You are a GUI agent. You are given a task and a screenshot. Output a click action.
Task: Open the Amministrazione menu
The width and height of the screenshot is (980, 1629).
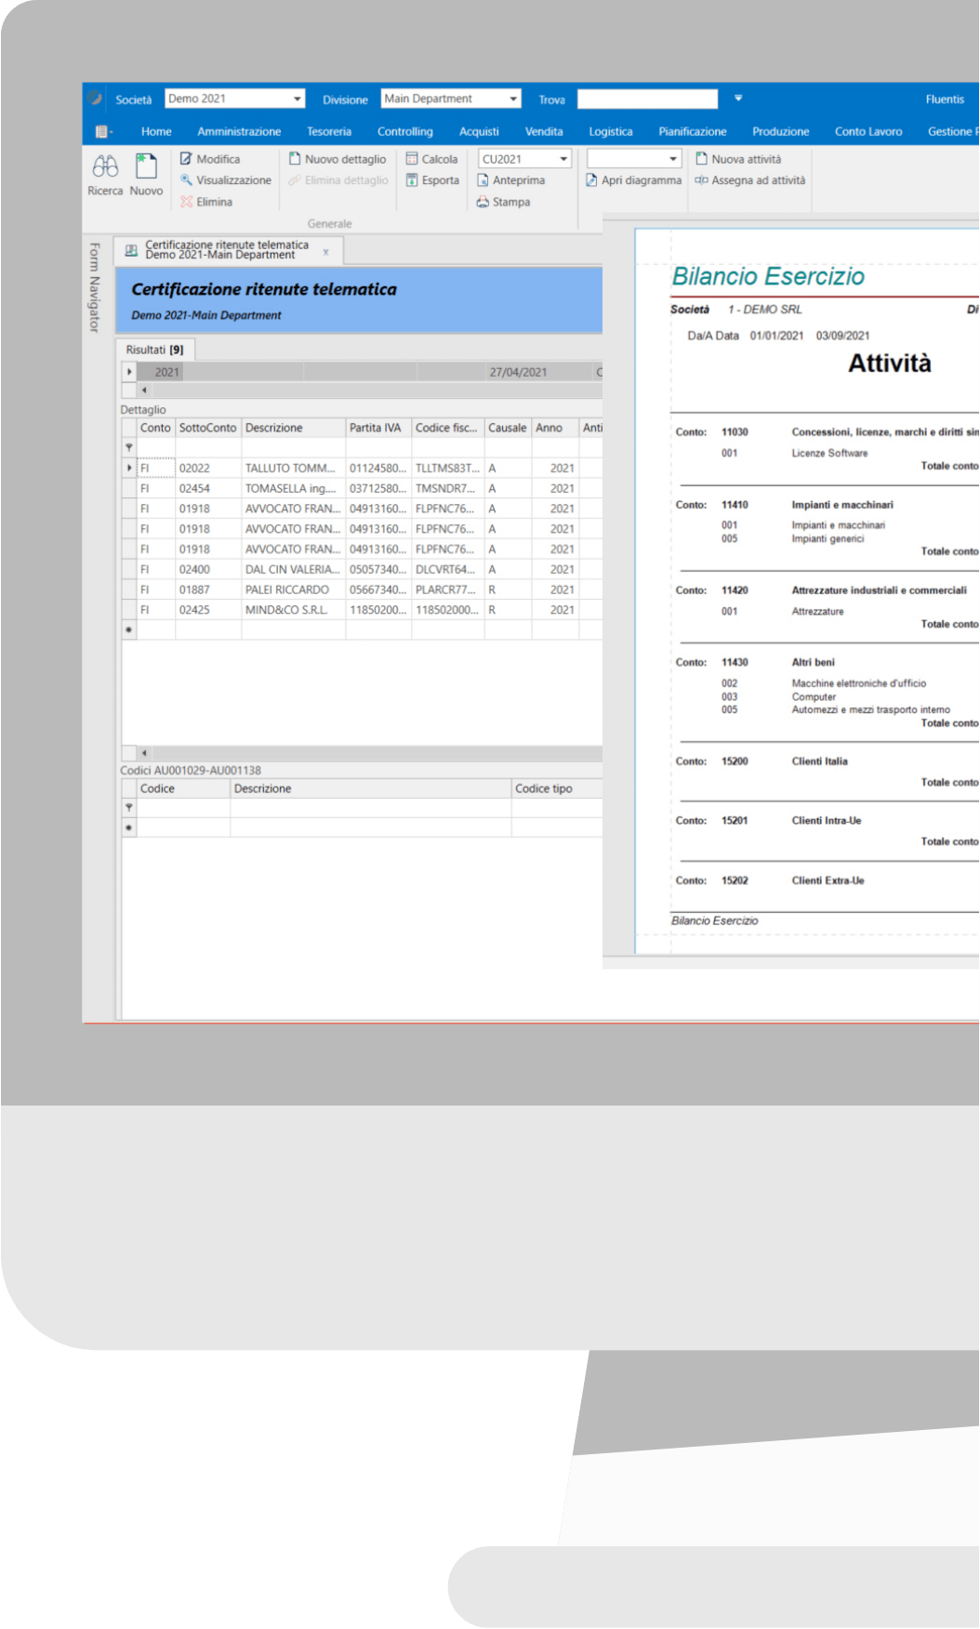pyautogui.click(x=239, y=132)
